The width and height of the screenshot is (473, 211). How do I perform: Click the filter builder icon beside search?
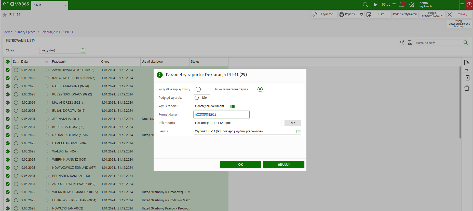(x=410, y=43)
